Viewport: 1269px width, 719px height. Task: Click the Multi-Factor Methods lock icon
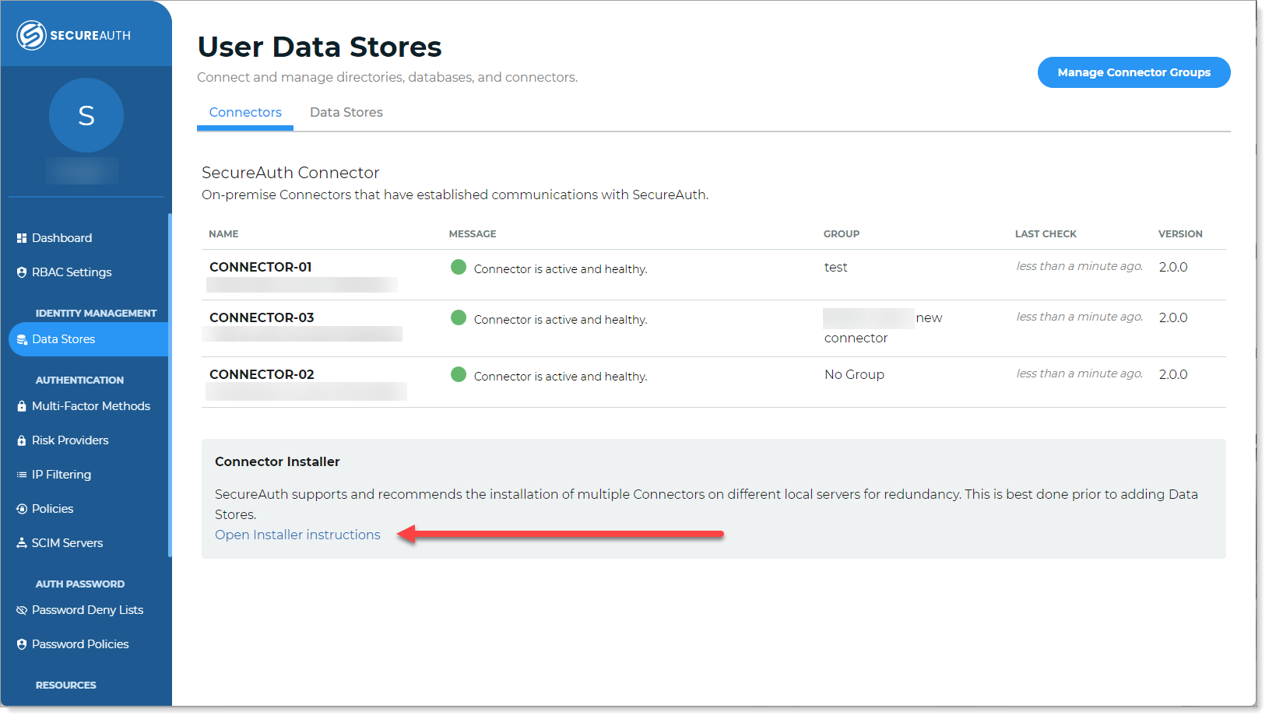pyautogui.click(x=22, y=406)
